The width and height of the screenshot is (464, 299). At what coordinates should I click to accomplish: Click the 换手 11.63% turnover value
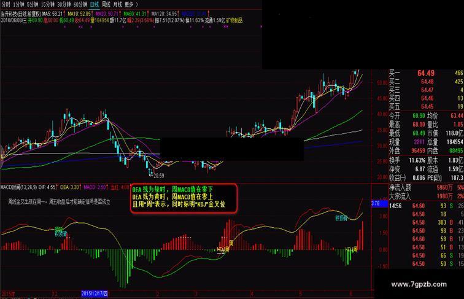[407, 160]
